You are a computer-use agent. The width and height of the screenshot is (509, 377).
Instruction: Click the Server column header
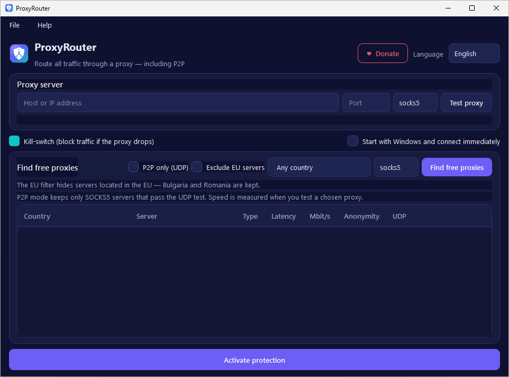coord(147,216)
